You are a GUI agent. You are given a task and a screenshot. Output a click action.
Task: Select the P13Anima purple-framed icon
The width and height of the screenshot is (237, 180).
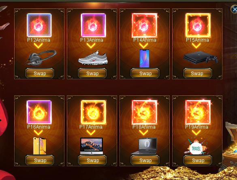[93, 25]
